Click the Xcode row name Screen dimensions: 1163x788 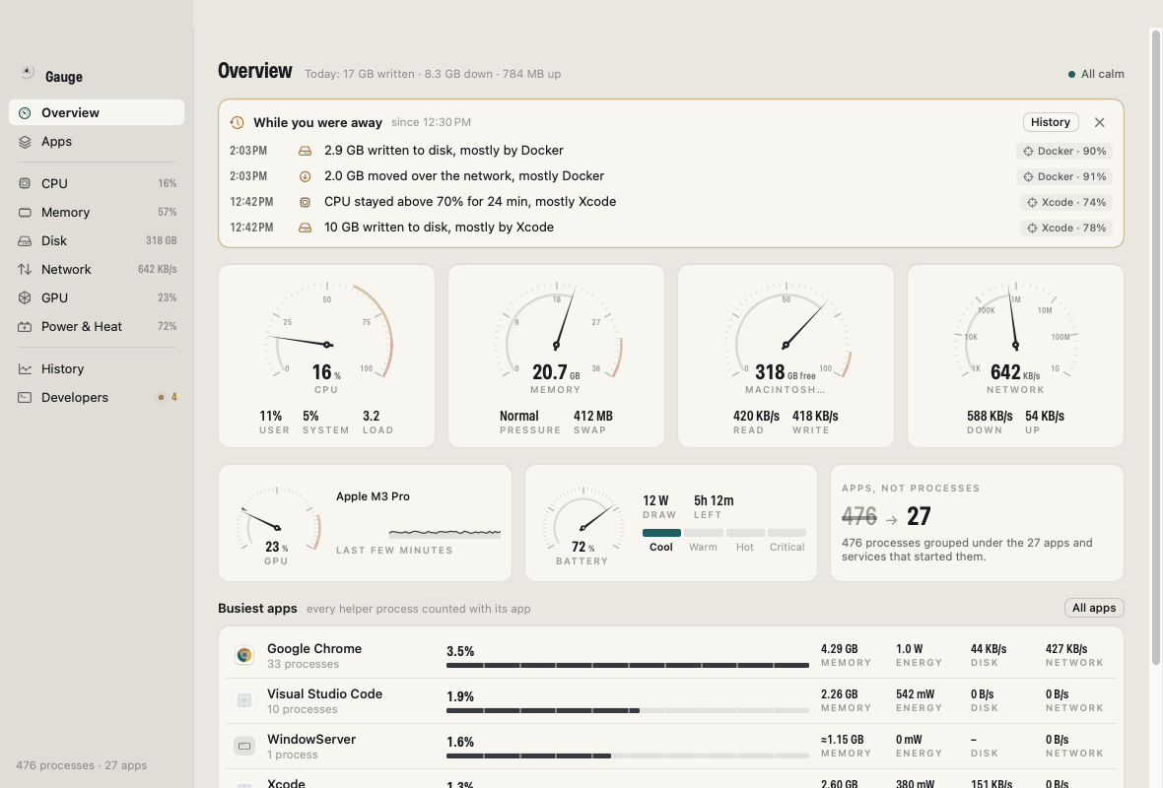coord(286,783)
